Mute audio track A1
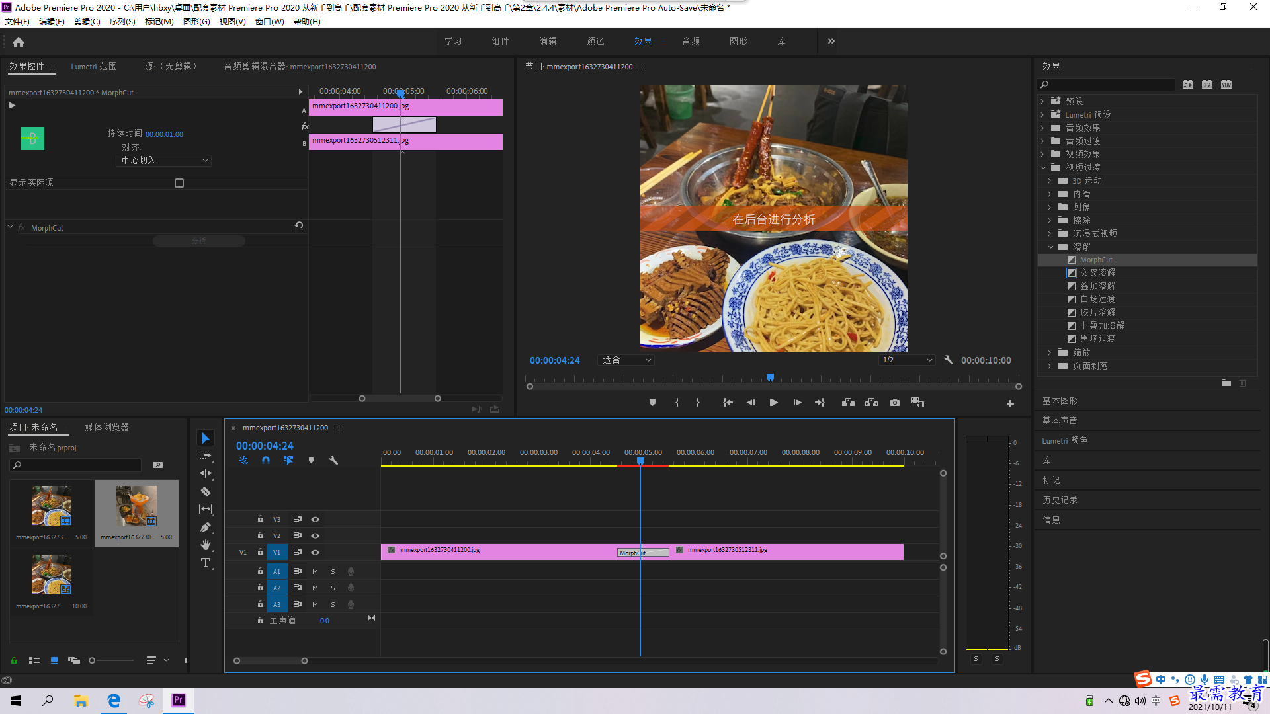Viewport: 1270px width, 714px height. 315,572
